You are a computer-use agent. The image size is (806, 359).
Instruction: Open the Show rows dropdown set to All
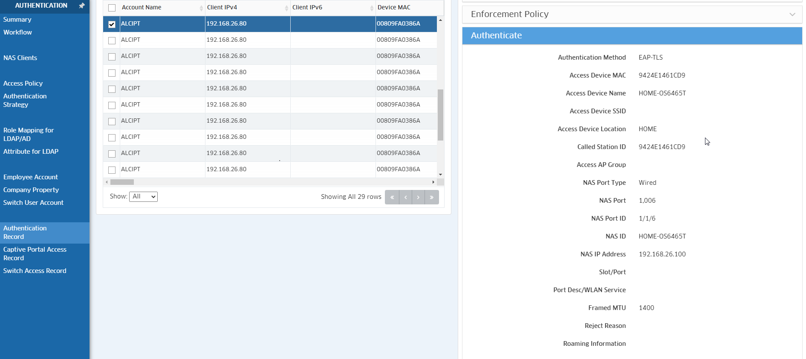coord(143,196)
